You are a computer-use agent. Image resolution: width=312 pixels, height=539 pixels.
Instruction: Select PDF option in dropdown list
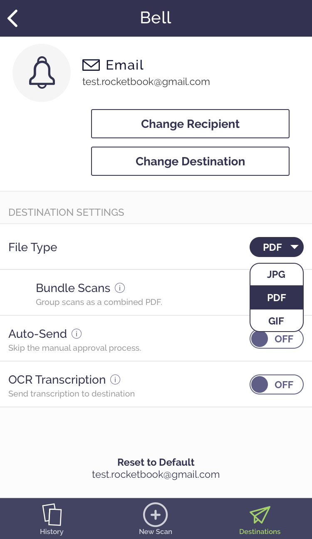coord(277,298)
